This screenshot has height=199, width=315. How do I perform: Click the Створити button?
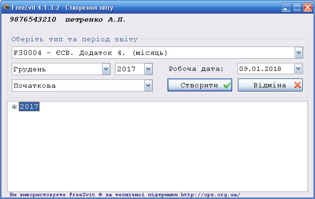[200, 85]
